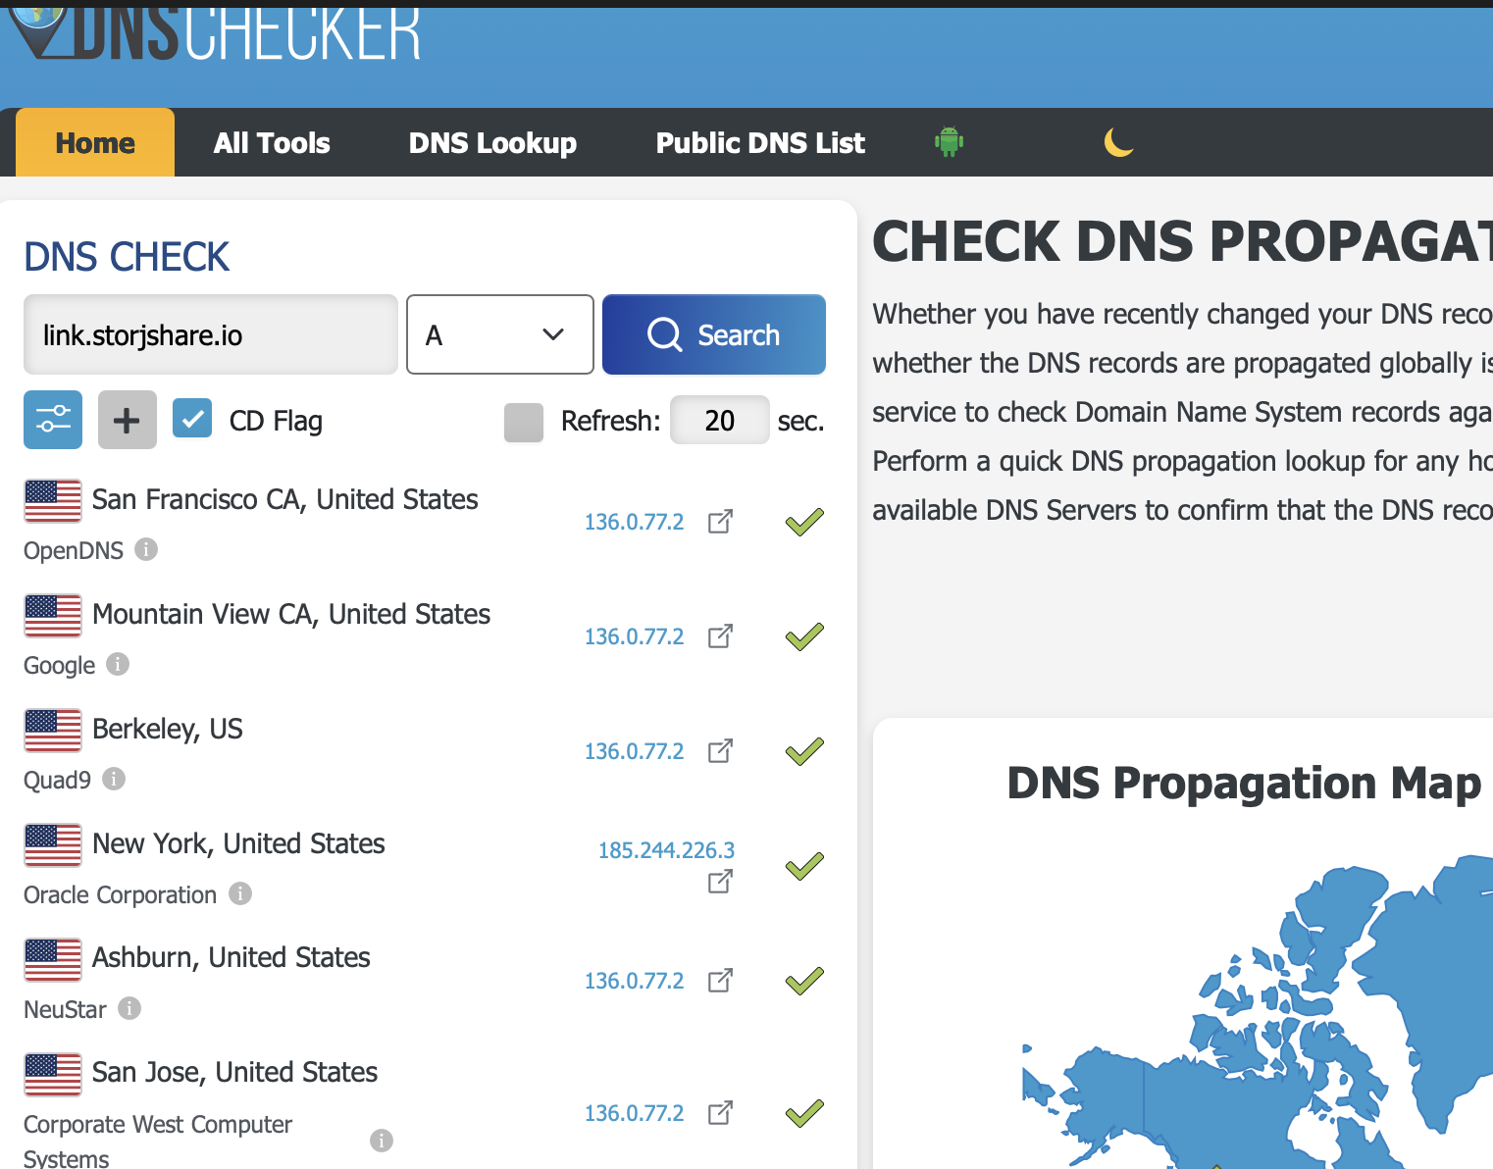
Task: Open the Public DNS List page
Action: (760, 143)
